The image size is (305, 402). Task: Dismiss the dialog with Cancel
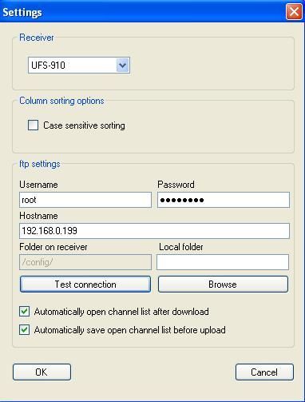(x=264, y=372)
